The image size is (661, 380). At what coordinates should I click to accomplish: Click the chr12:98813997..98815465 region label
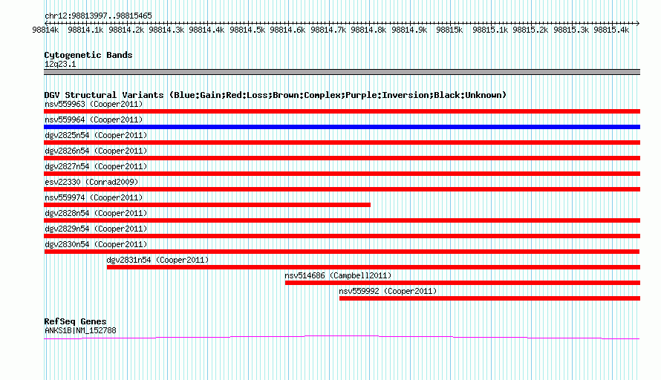click(x=98, y=16)
